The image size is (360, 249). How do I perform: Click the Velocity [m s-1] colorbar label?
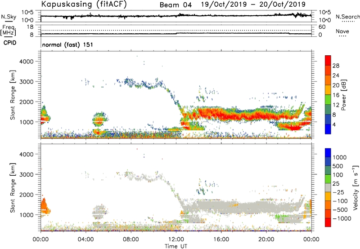click(355, 187)
